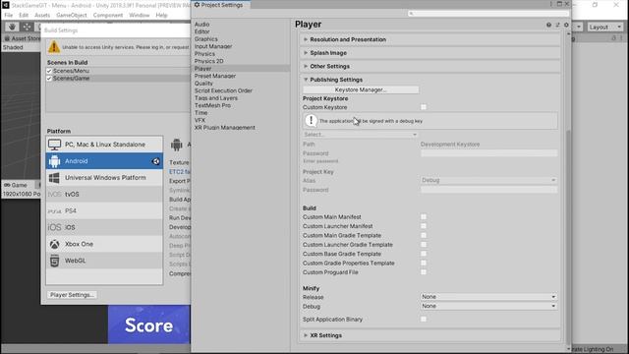The image size is (629, 354).
Task: Click Player Settings button in Build Settings
Action: click(72, 295)
